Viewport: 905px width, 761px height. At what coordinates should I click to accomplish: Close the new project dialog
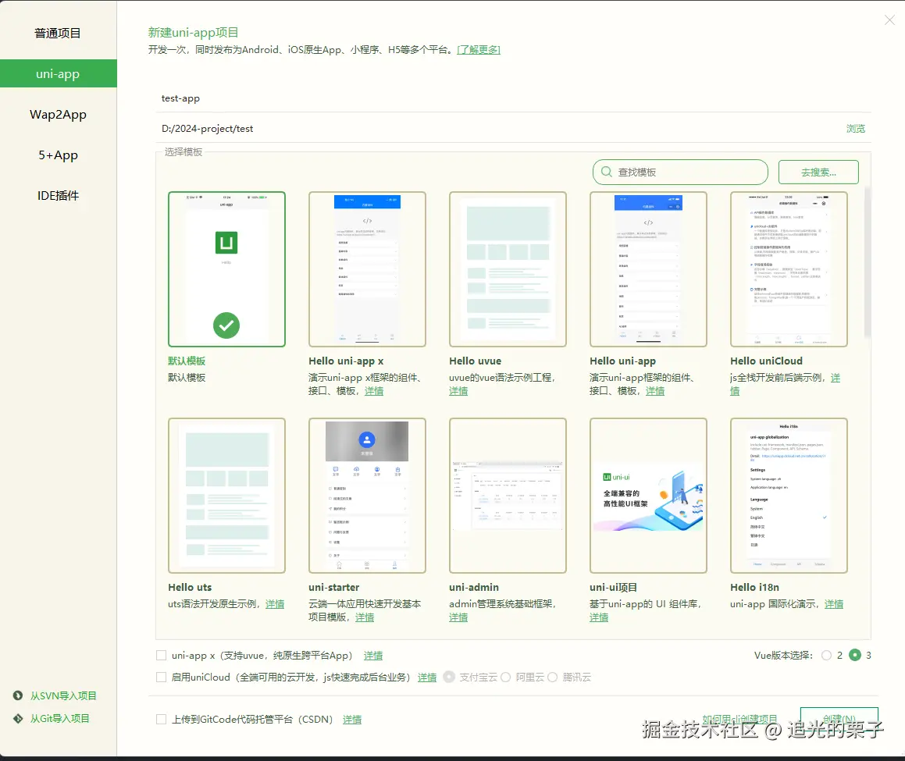pyautogui.click(x=889, y=20)
